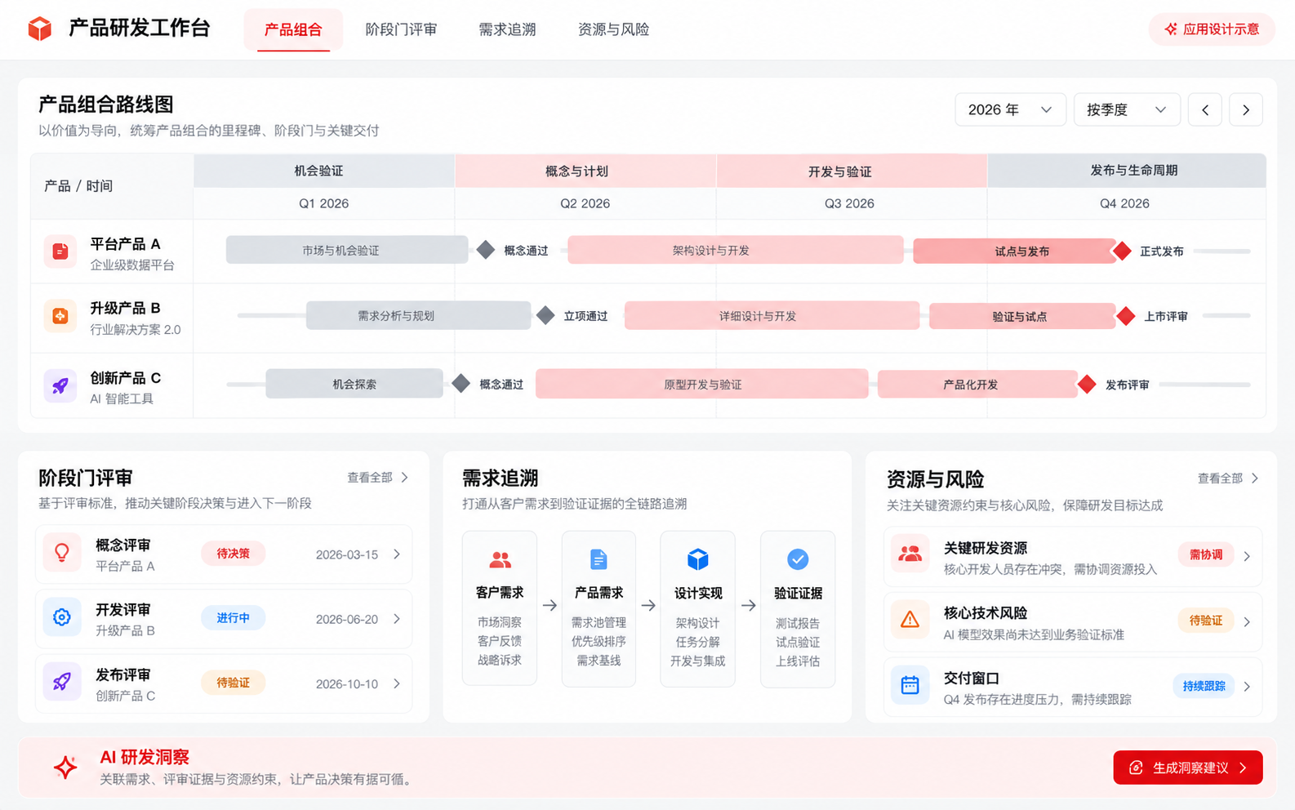This screenshot has width=1295, height=810.
Task: Click the 升级产品 B 立项通过 gray diamond
Action: click(x=545, y=315)
